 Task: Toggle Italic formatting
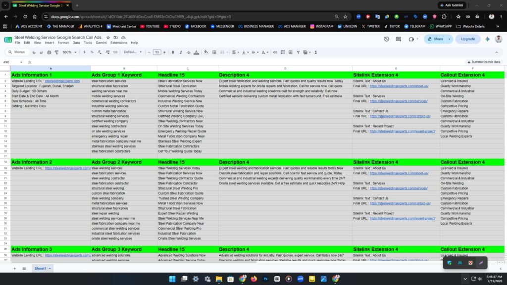coord(181,52)
